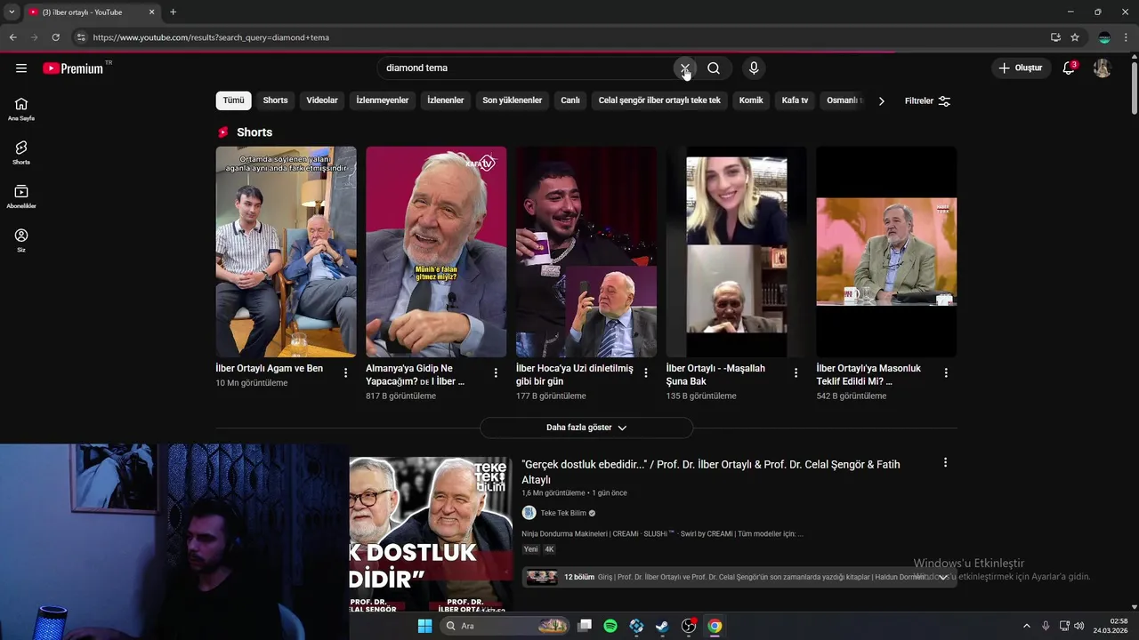Open options for 'Maşallah Şuna Bak' short
The height and width of the screenshot is (640, 1139).
click(x=796, y=373)
